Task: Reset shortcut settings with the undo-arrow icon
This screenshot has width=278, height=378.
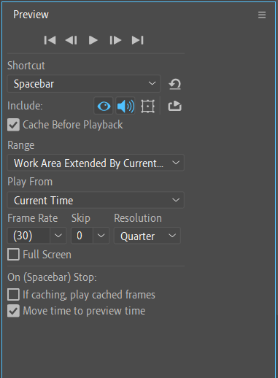Action: (175, 84)
